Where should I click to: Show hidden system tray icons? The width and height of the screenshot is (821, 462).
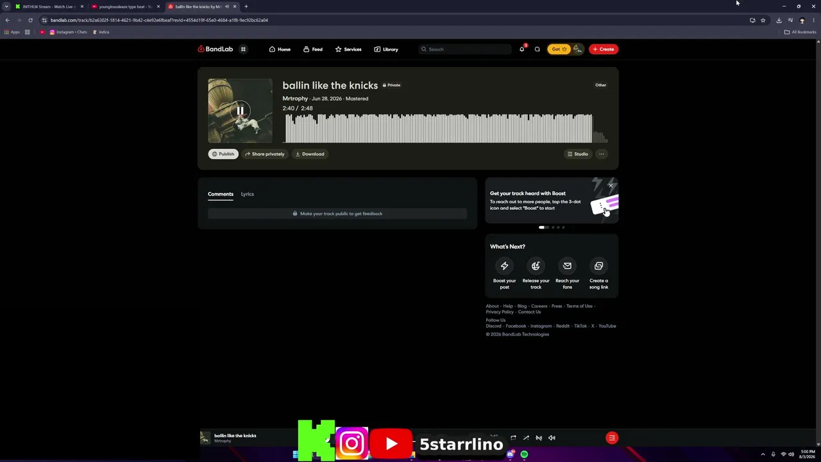[763, 454]
